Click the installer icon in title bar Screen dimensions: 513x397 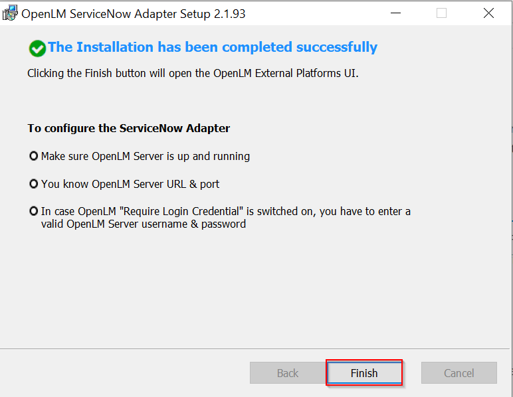pos(10,13)
